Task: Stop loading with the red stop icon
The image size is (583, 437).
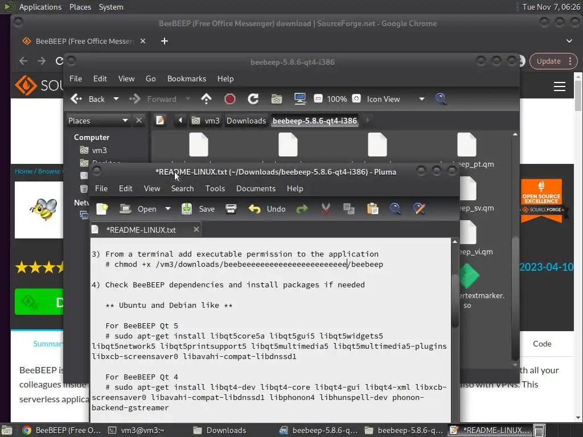Action: click(230, 99)
